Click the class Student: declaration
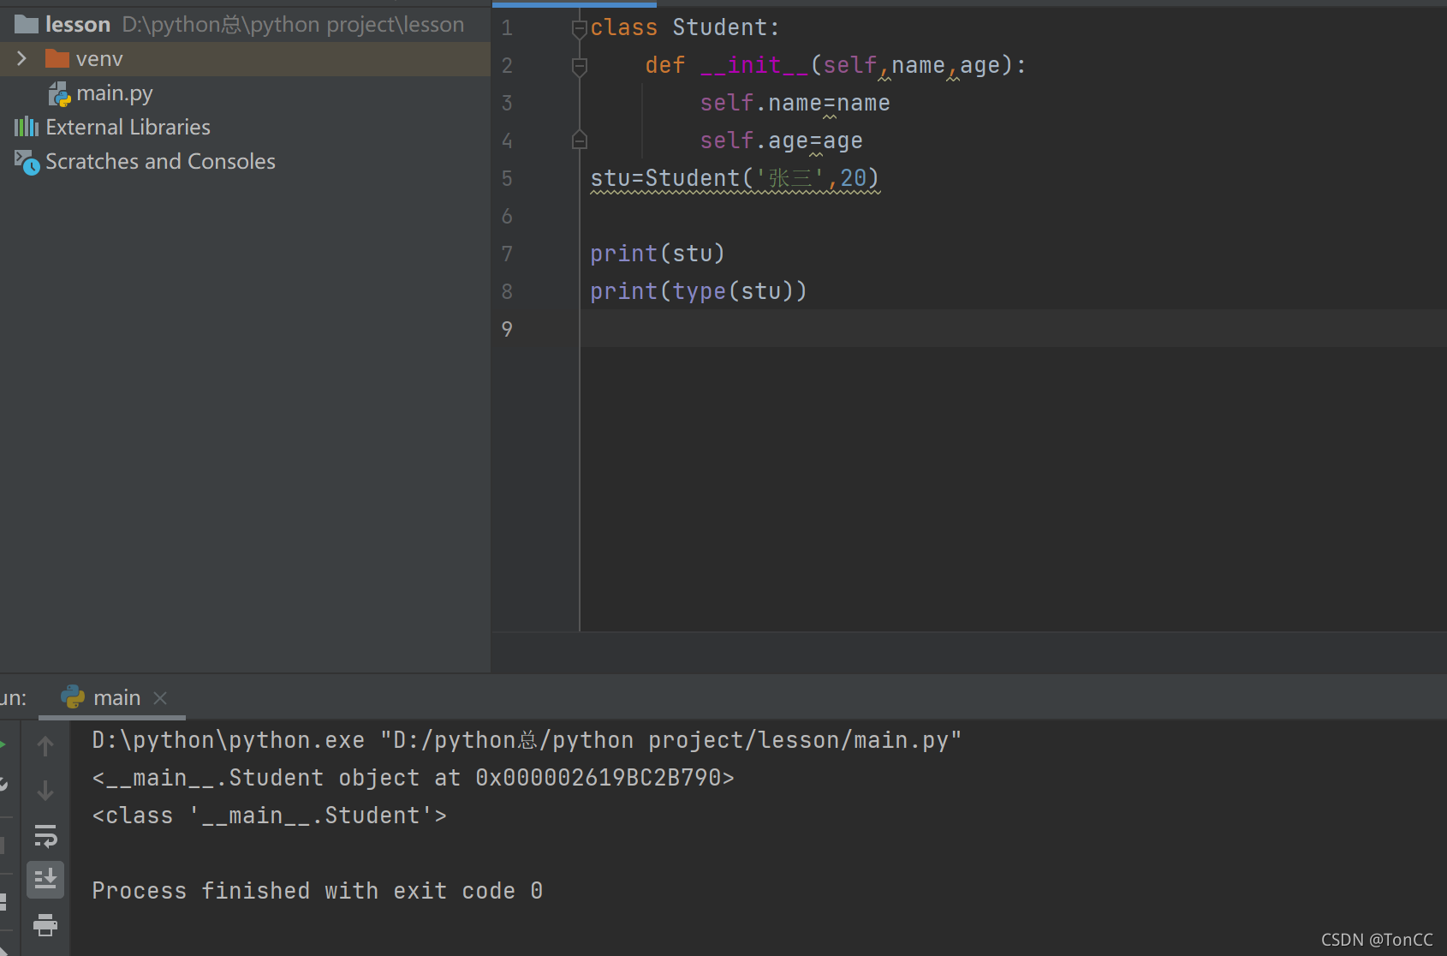This screenshot has width=1447, height=956. (685, 27)
